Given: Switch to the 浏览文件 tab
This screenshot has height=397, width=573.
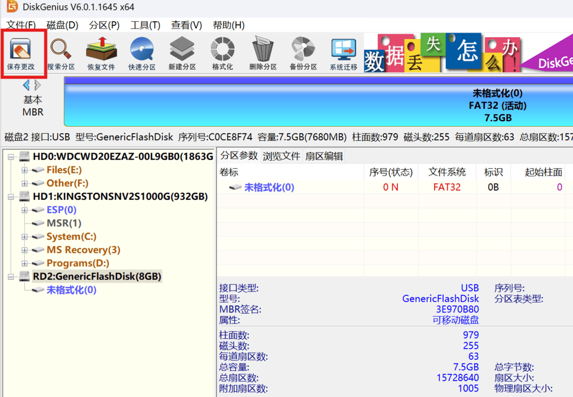Looking at the screenshot, I should (x=281, y=156).
